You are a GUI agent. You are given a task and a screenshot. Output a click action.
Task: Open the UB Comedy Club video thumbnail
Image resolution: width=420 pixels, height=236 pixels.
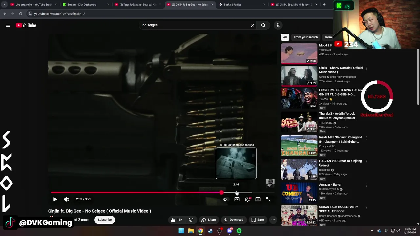[299, 192]
